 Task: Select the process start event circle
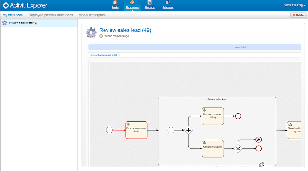click(x=109, y=130)
